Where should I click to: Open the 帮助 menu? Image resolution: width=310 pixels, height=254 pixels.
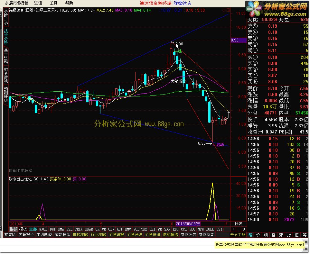(69, 3)
